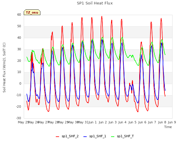The width and height of the screenshot is (190, 142).
Task: Click the 0 y-axis tick label
Action: 20,83
